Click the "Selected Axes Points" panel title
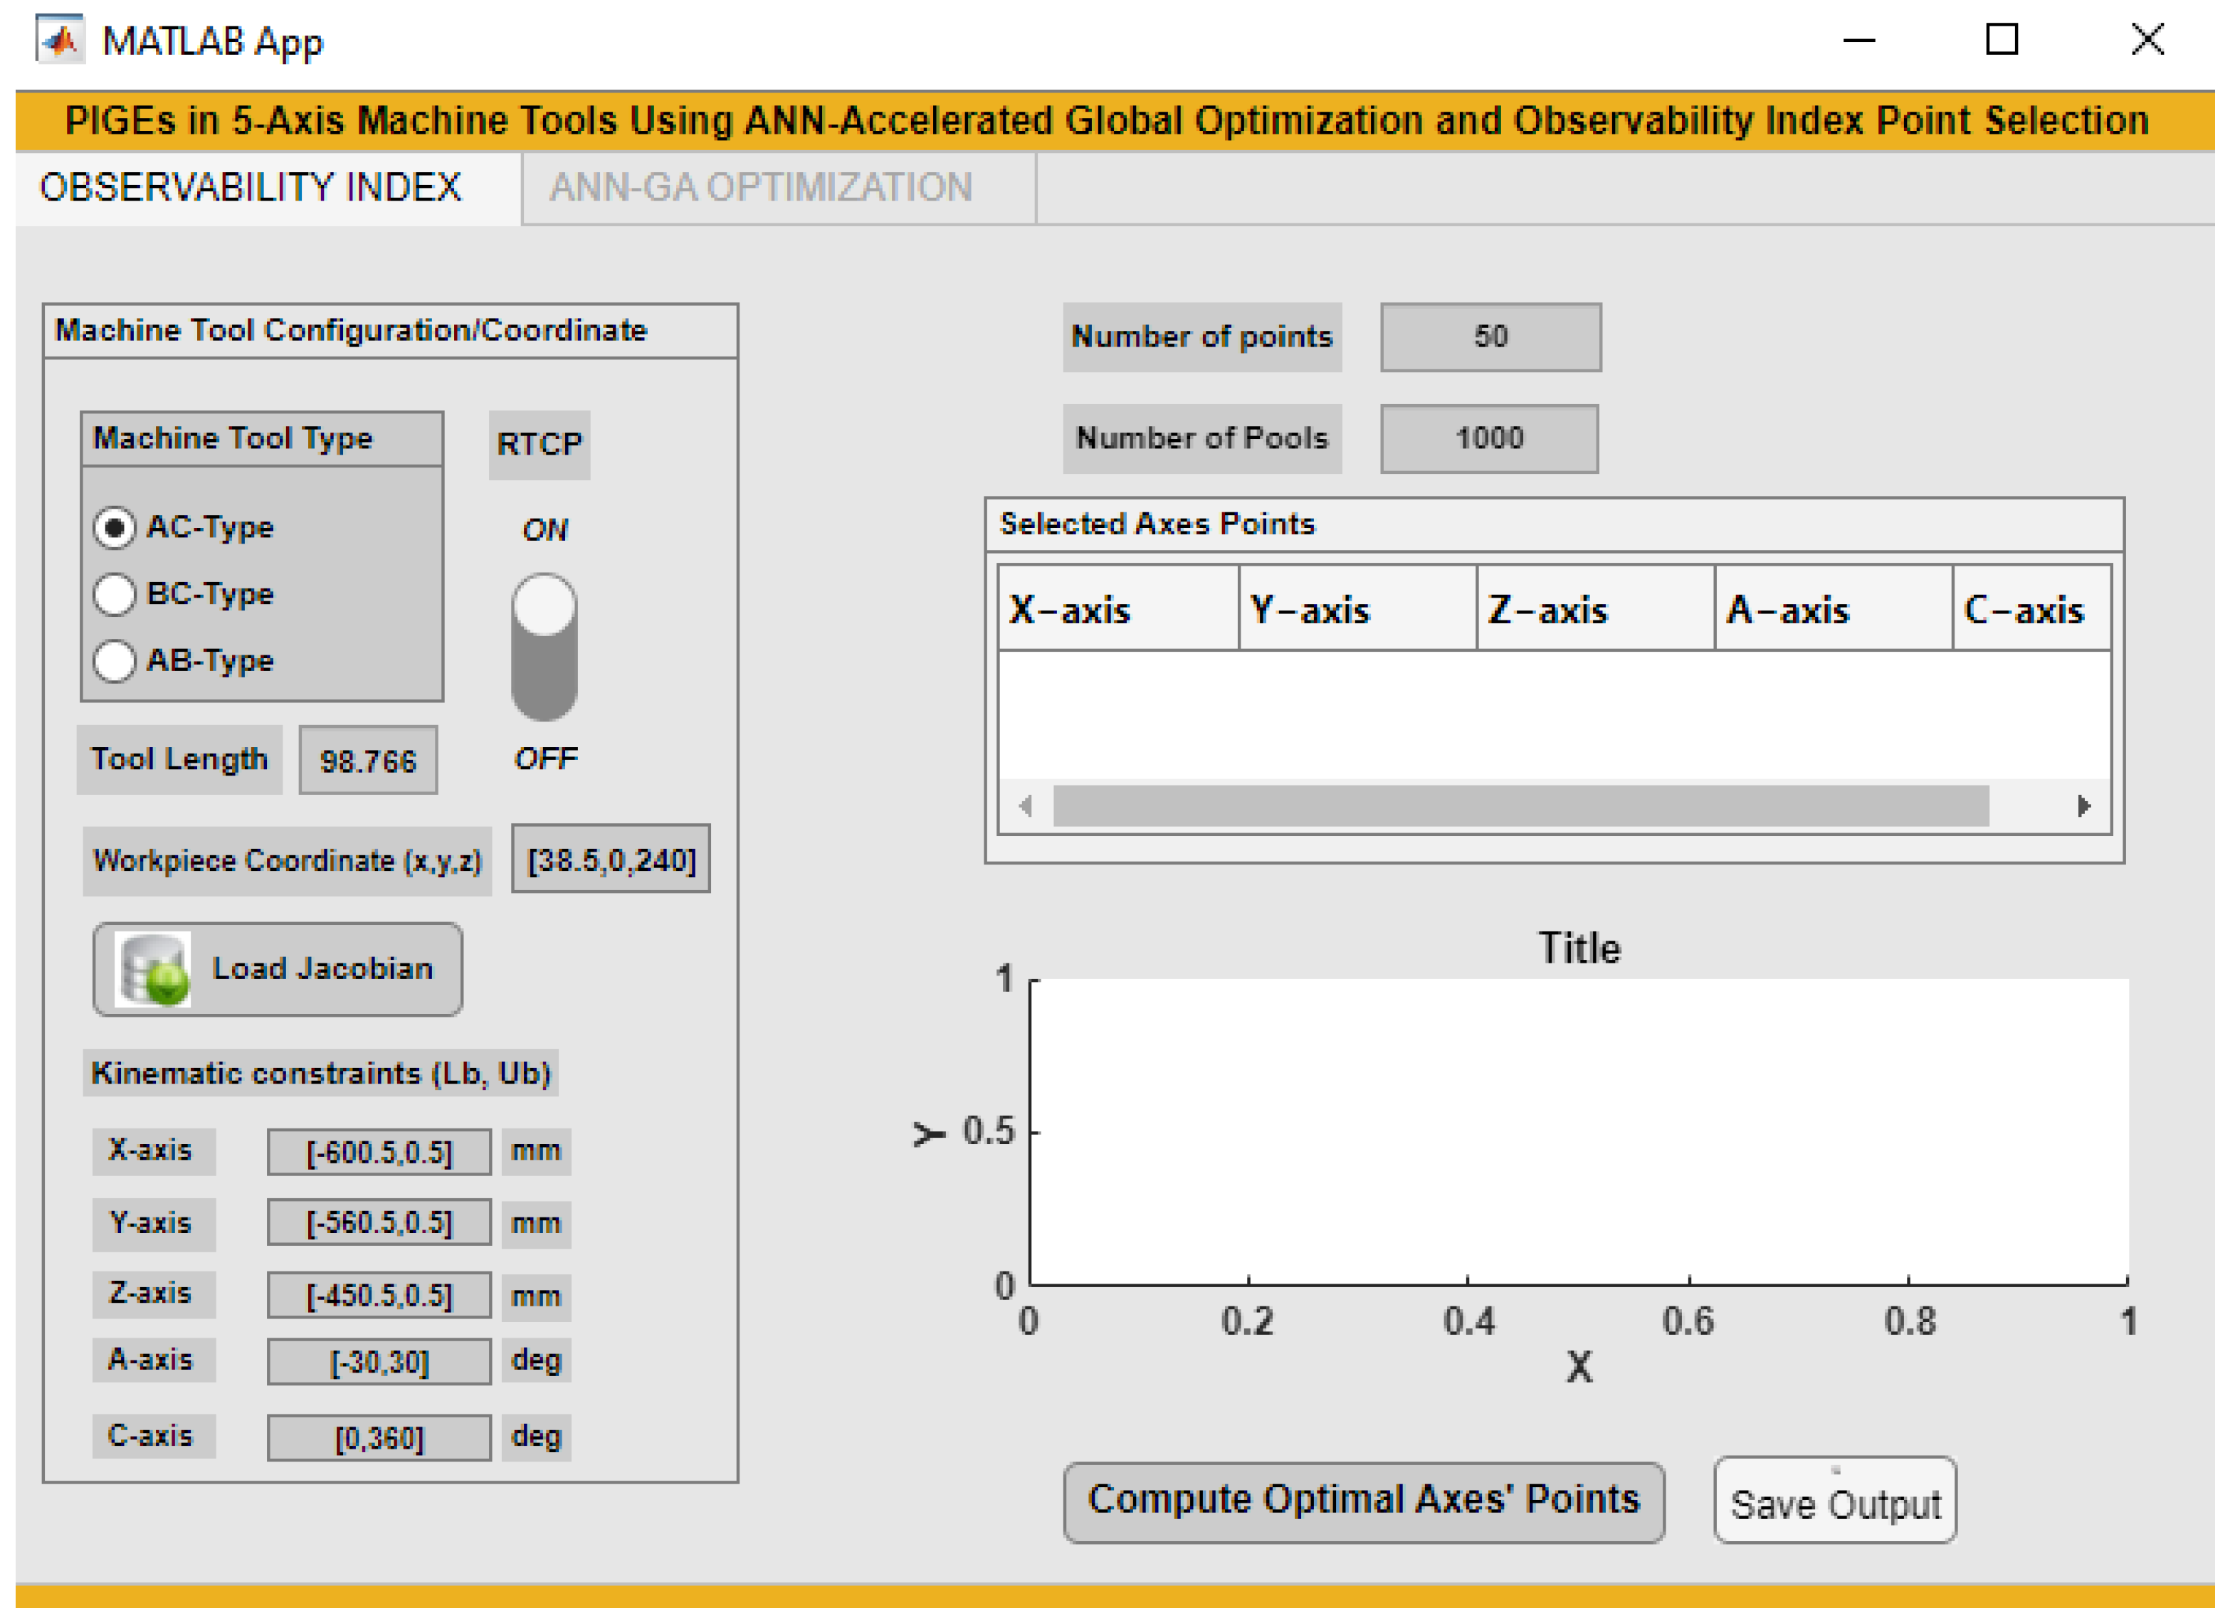This screenshot has width=2230, height=1623. click(1157, 524)
